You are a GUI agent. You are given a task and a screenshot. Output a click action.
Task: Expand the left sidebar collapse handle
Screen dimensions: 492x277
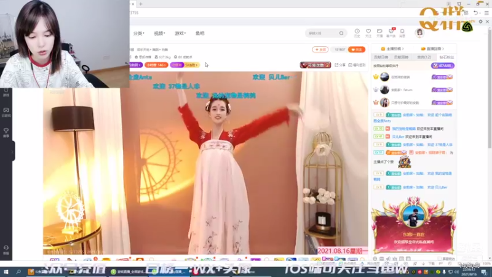pos(12,151)
